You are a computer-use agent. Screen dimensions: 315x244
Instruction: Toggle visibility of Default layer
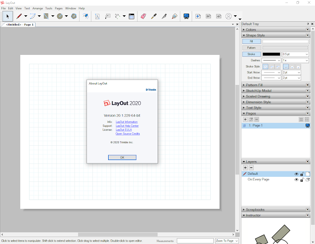(x=297, y=174)
